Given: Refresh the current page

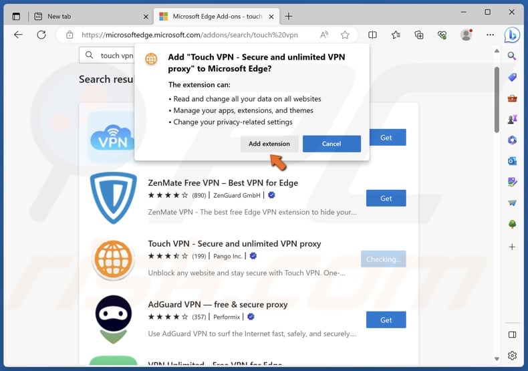Looking at the screenshot, I should tap(41, 35).
